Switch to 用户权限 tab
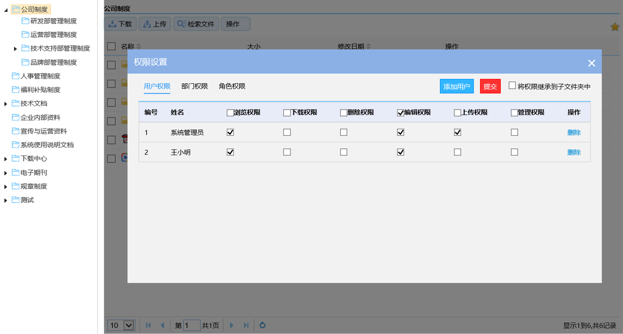The image size is (623, 334). (157, 86)
